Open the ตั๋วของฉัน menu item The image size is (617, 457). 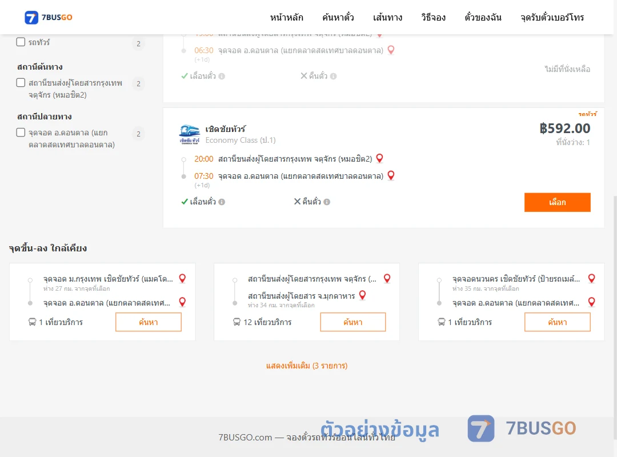click(x=483, y=17)
